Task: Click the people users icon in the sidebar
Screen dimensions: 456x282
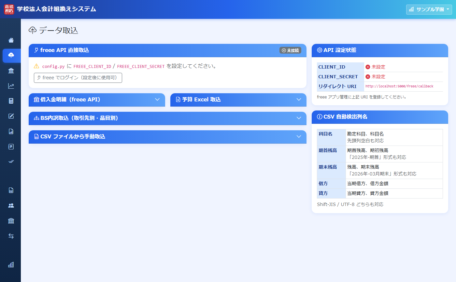Action: point(11,206)
